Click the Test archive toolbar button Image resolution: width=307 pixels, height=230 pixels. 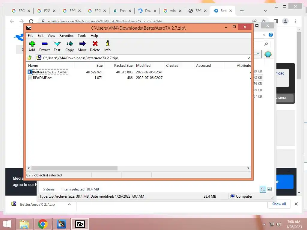coord(57,46)
